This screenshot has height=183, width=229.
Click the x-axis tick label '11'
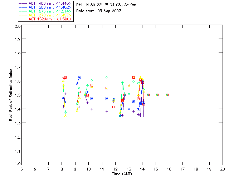click(102, 169)
